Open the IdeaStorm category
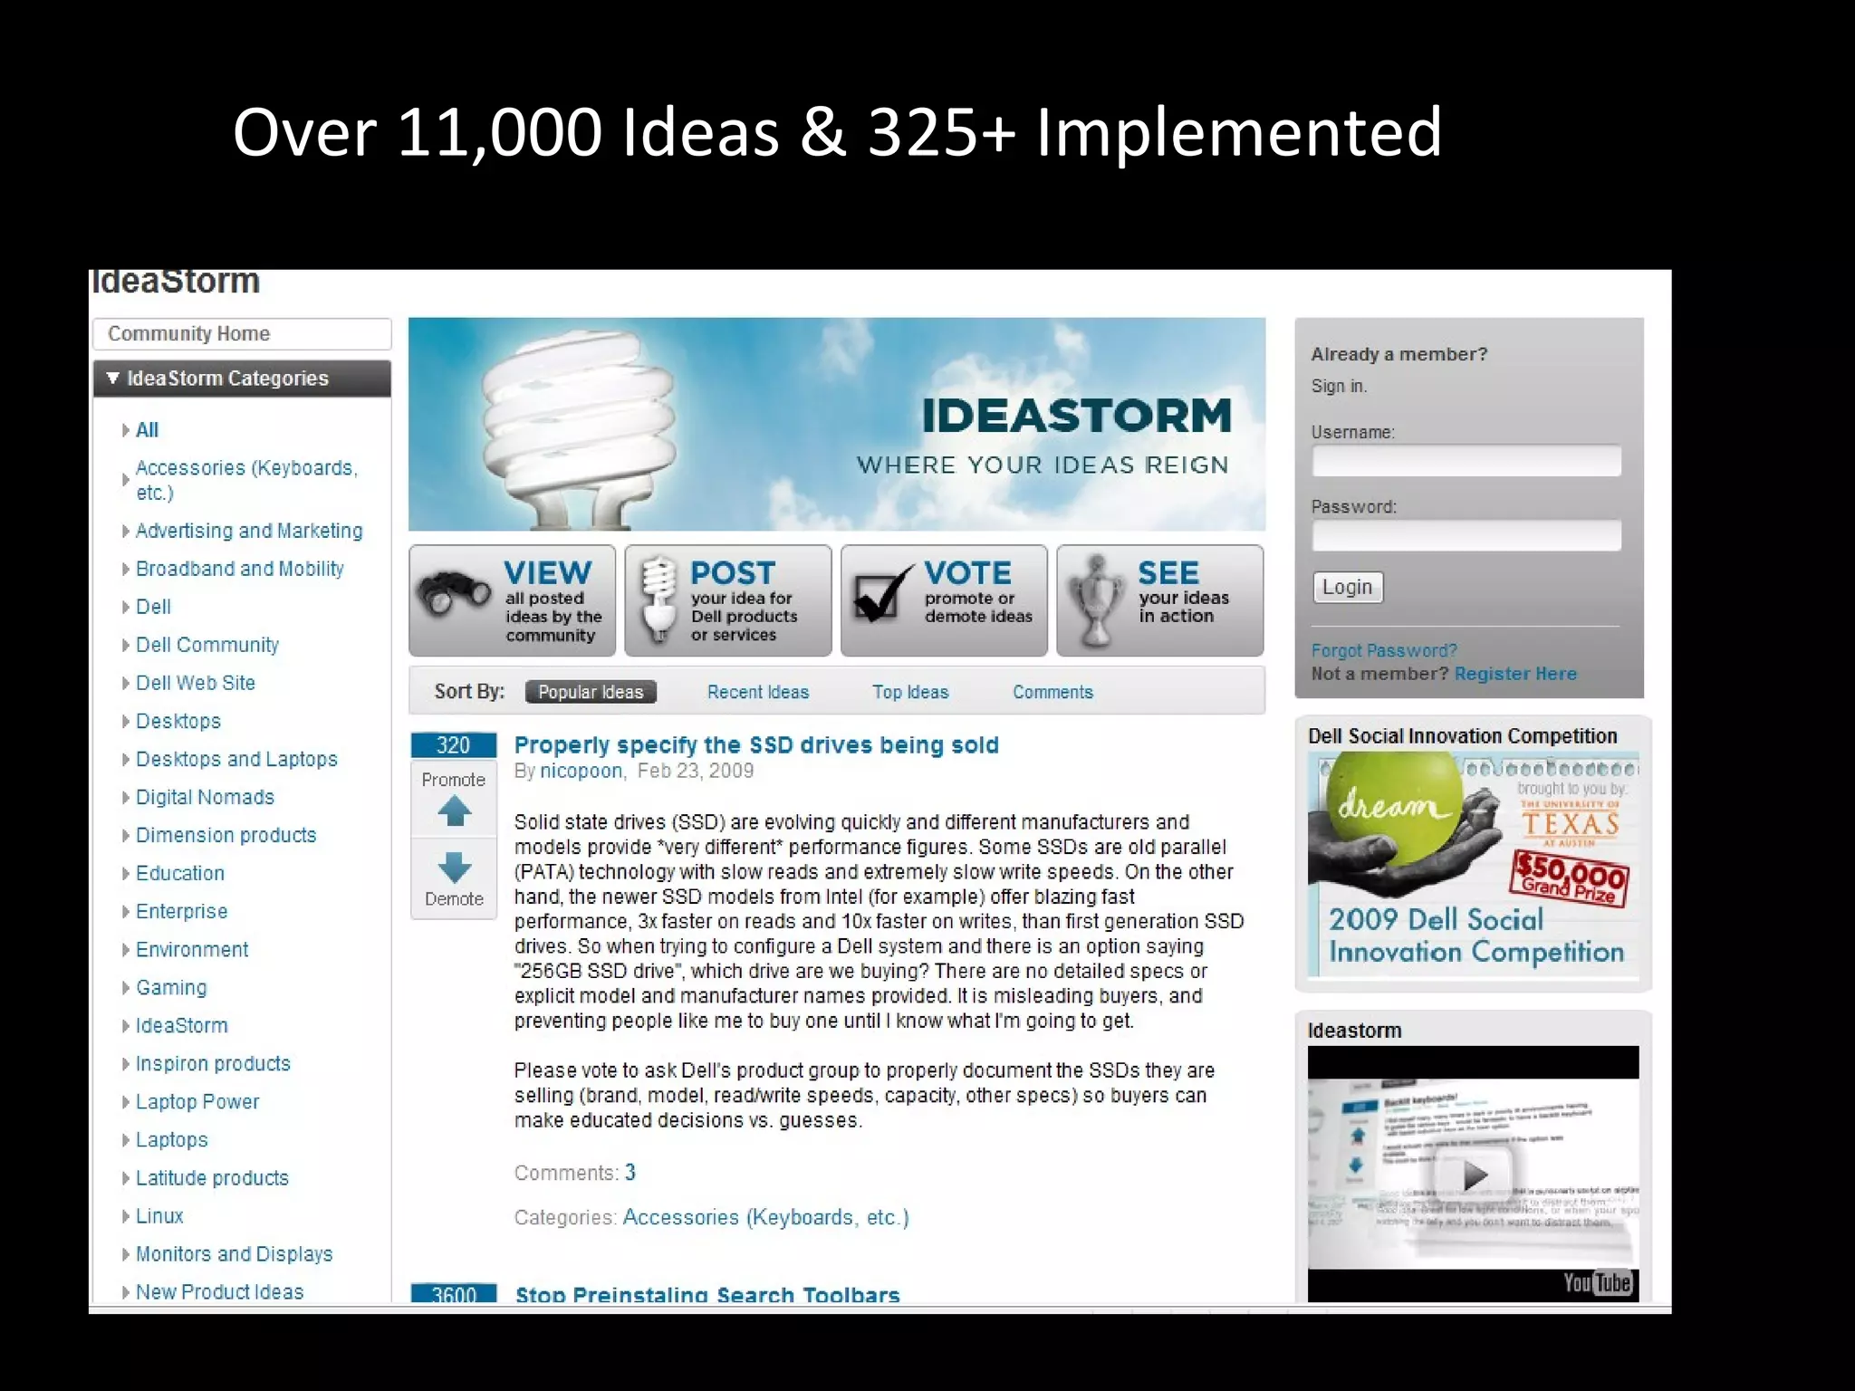This screenshot has height=1391, width=1855. click(182, 1025)
